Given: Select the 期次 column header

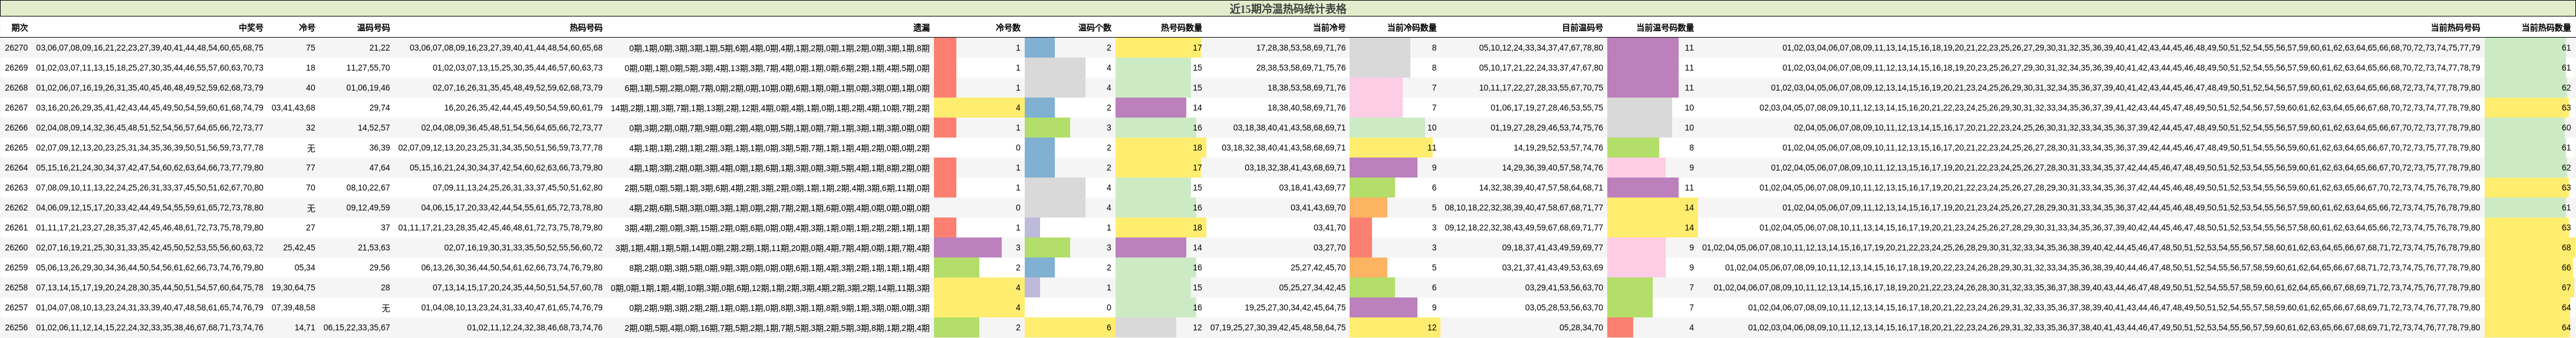Looking at the screenshot, I should pos(20,28).
